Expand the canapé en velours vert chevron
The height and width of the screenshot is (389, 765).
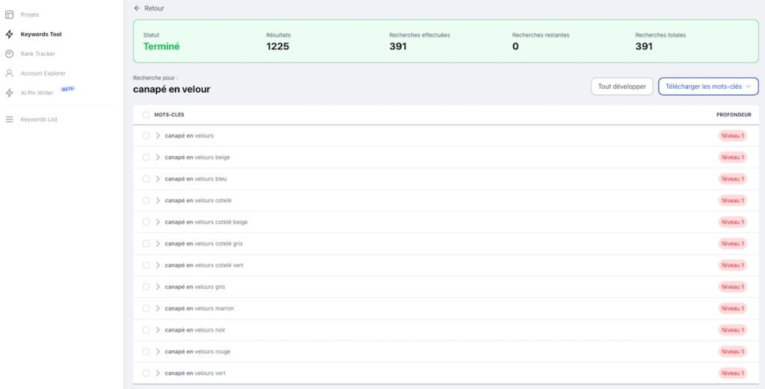[x=158, y=373]
